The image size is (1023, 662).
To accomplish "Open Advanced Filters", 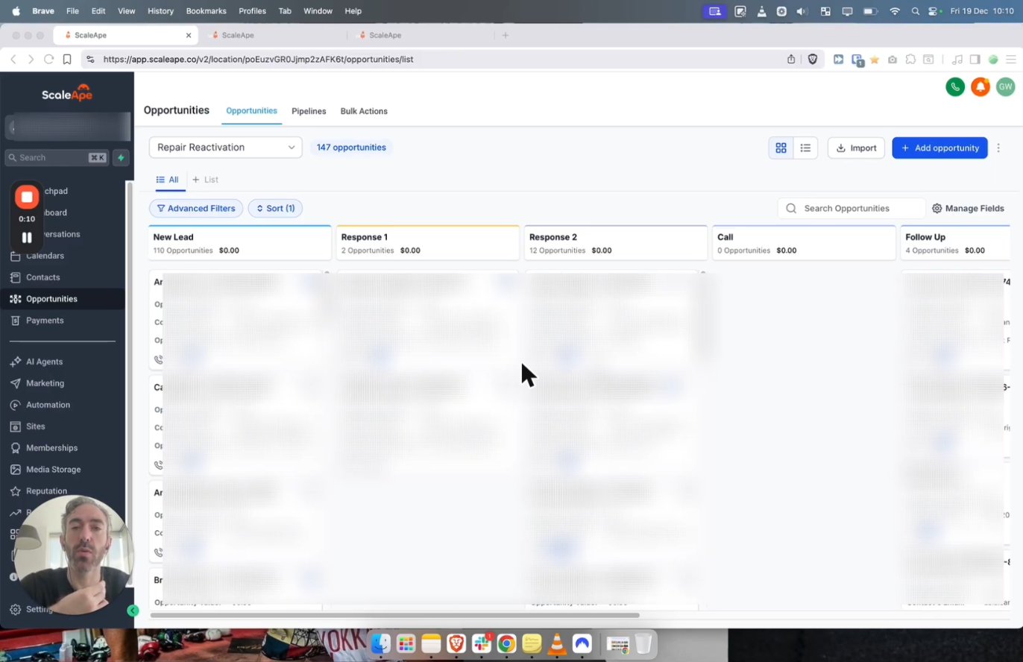I will tap(196, 209).
